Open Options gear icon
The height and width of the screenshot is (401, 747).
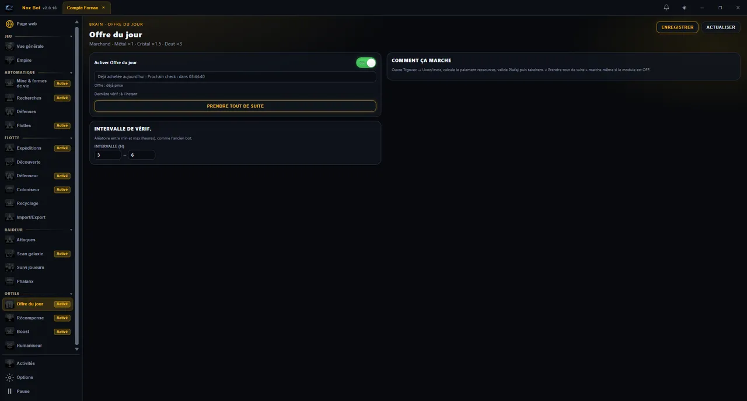pos(9,377)
